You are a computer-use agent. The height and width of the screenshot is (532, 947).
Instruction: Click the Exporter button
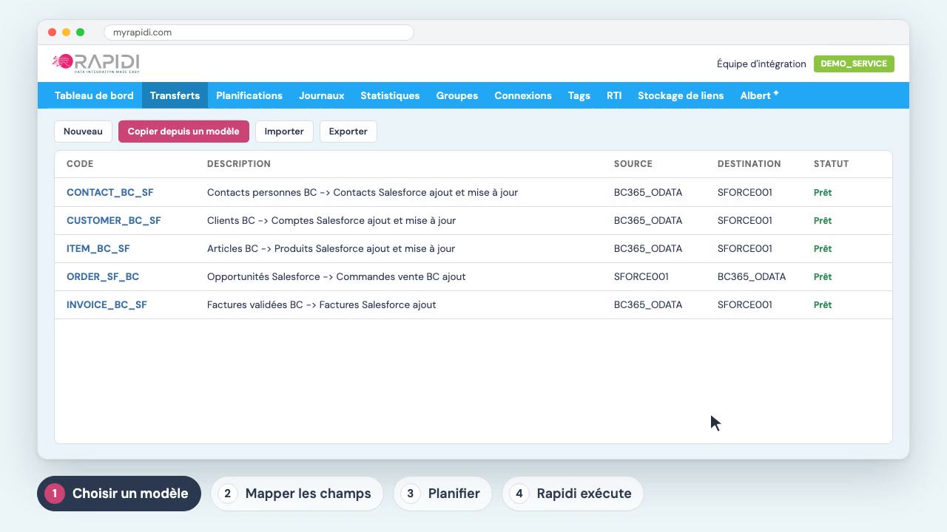click(348, 132)
